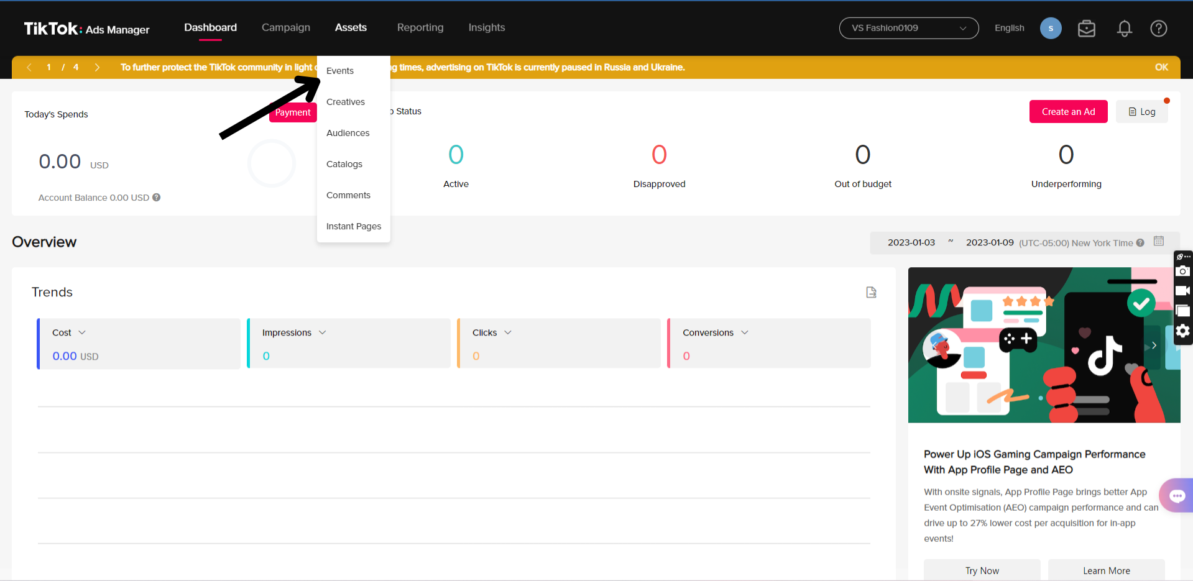The image size is (1193, 581).
Task: Open the Log button
Action: 1141,112
